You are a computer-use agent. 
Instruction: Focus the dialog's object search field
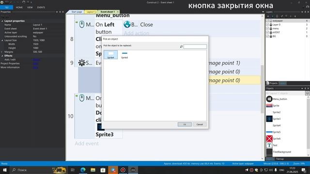195,46
